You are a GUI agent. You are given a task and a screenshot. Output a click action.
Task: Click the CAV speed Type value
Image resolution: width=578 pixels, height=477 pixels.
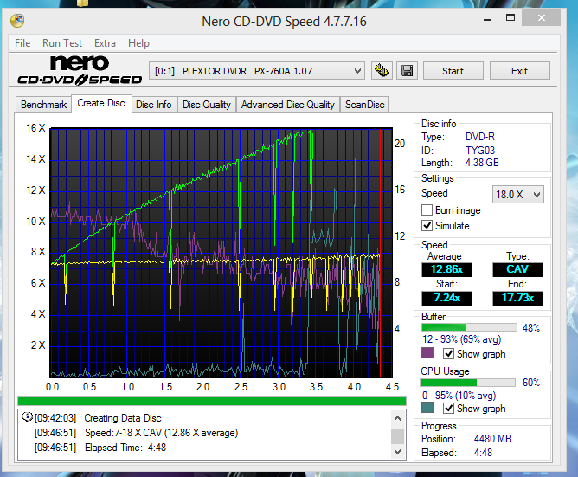(517, 269)
